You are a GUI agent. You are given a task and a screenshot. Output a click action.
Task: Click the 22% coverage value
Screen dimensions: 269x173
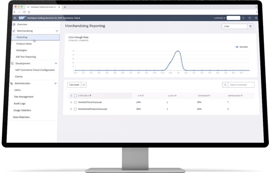click(199, 109)
